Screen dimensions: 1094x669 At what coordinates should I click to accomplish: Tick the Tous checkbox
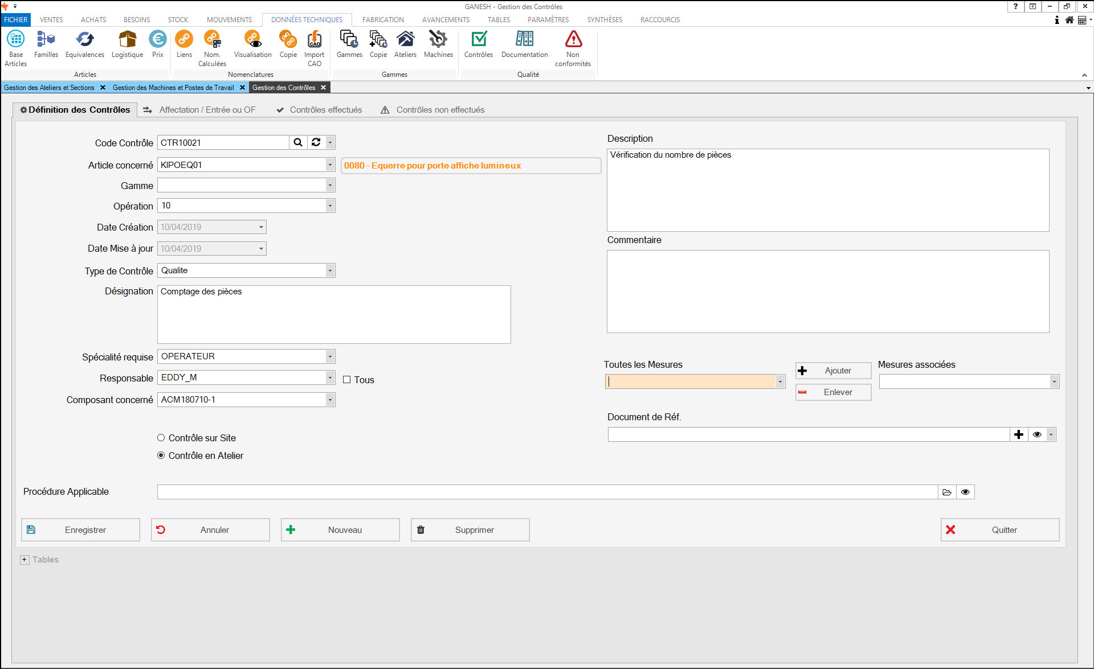[346, 380]
